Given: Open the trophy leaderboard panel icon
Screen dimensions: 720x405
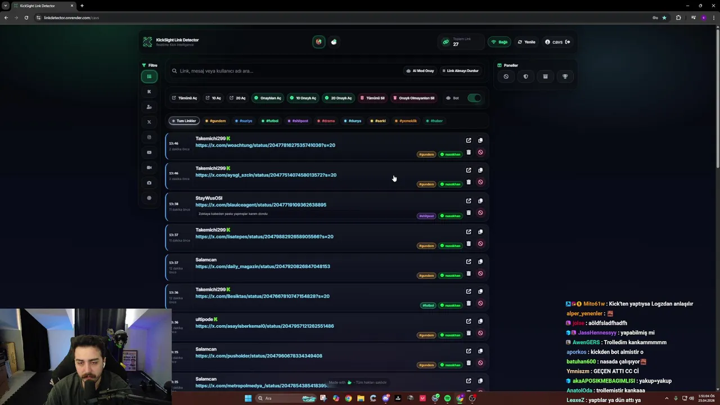Looking at the screenshot, I should pyautogui.click(x=565, y=76).
